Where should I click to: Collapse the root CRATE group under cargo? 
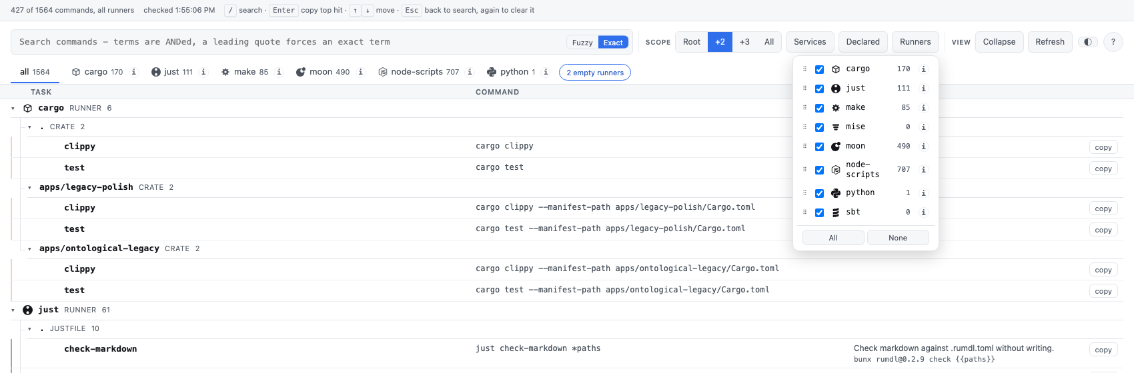[29, 127]
